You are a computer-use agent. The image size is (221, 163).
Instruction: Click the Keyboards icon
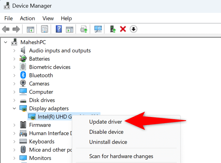pos(23,141)
